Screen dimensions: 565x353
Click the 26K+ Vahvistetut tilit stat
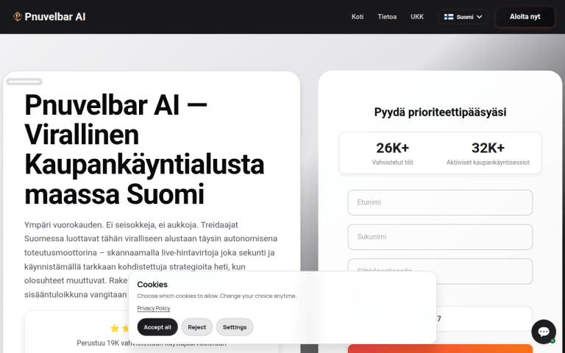392,154
